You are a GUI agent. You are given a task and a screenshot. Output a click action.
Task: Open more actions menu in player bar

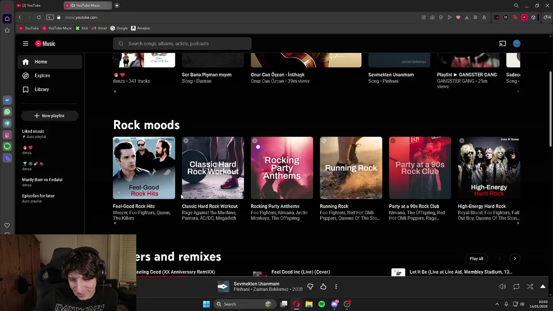[x=336, y=286]
